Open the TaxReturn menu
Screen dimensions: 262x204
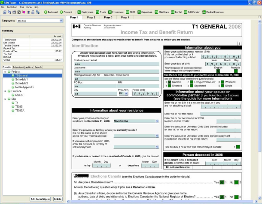point(12,7)
